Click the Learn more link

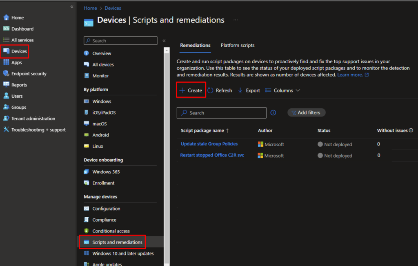click(x=350, y=75)
